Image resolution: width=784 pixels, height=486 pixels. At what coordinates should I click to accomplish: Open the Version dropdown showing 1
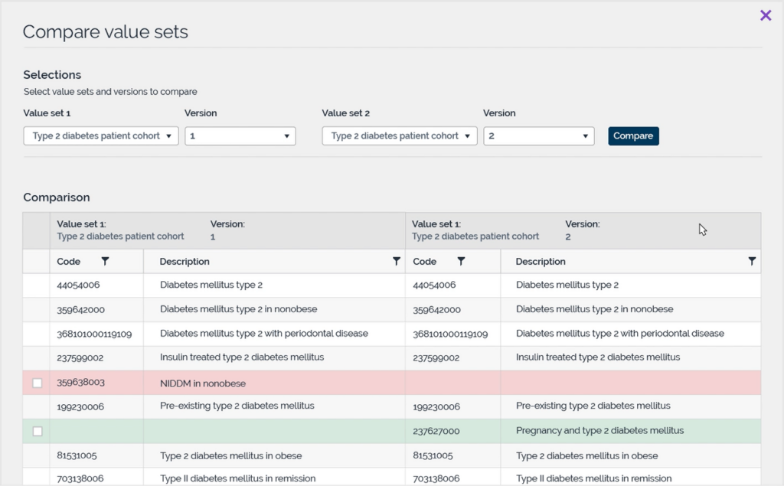238,135
